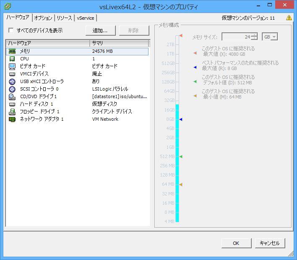Switch to the ハードウェア tab
Screen dimensions: 297x260
pyautogui.click(x=18, y=18)
